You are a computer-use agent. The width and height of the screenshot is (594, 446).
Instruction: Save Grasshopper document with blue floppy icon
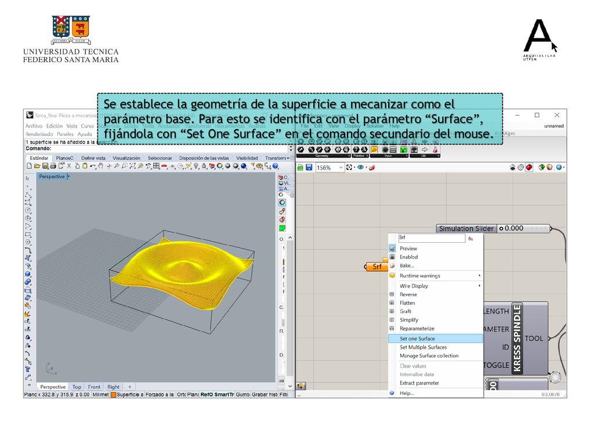click(x=309, y=167)
